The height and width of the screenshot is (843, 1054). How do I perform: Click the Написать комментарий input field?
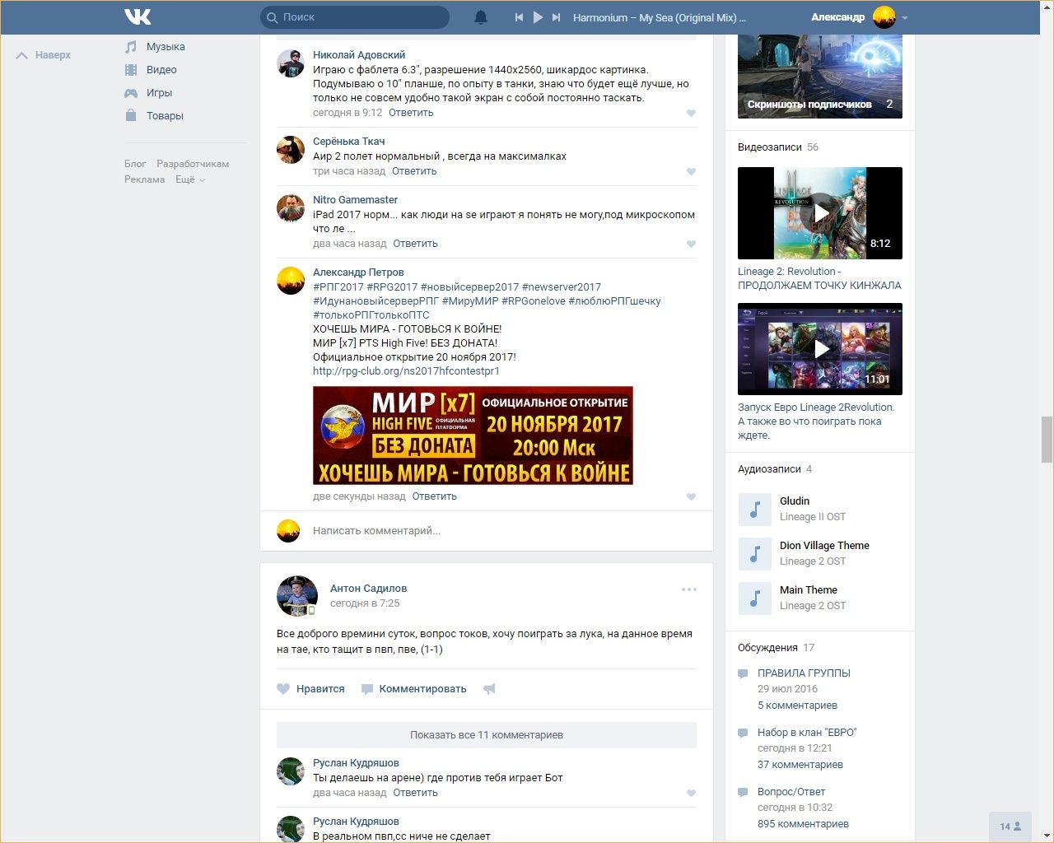pyautogui.click(x=494, y=531)
